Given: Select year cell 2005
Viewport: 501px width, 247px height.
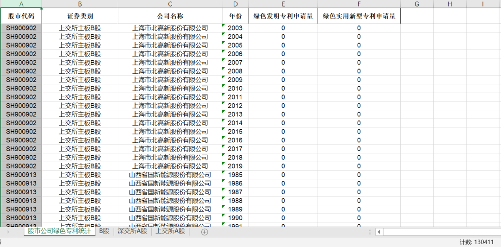Looking at the screenshot, I should tap(236, 45).
